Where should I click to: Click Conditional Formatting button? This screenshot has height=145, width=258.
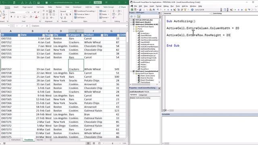pyautogui.click(x=85, y=11)
